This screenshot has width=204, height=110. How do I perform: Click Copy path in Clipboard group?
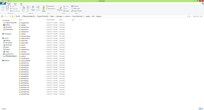[x=14, y=9]
